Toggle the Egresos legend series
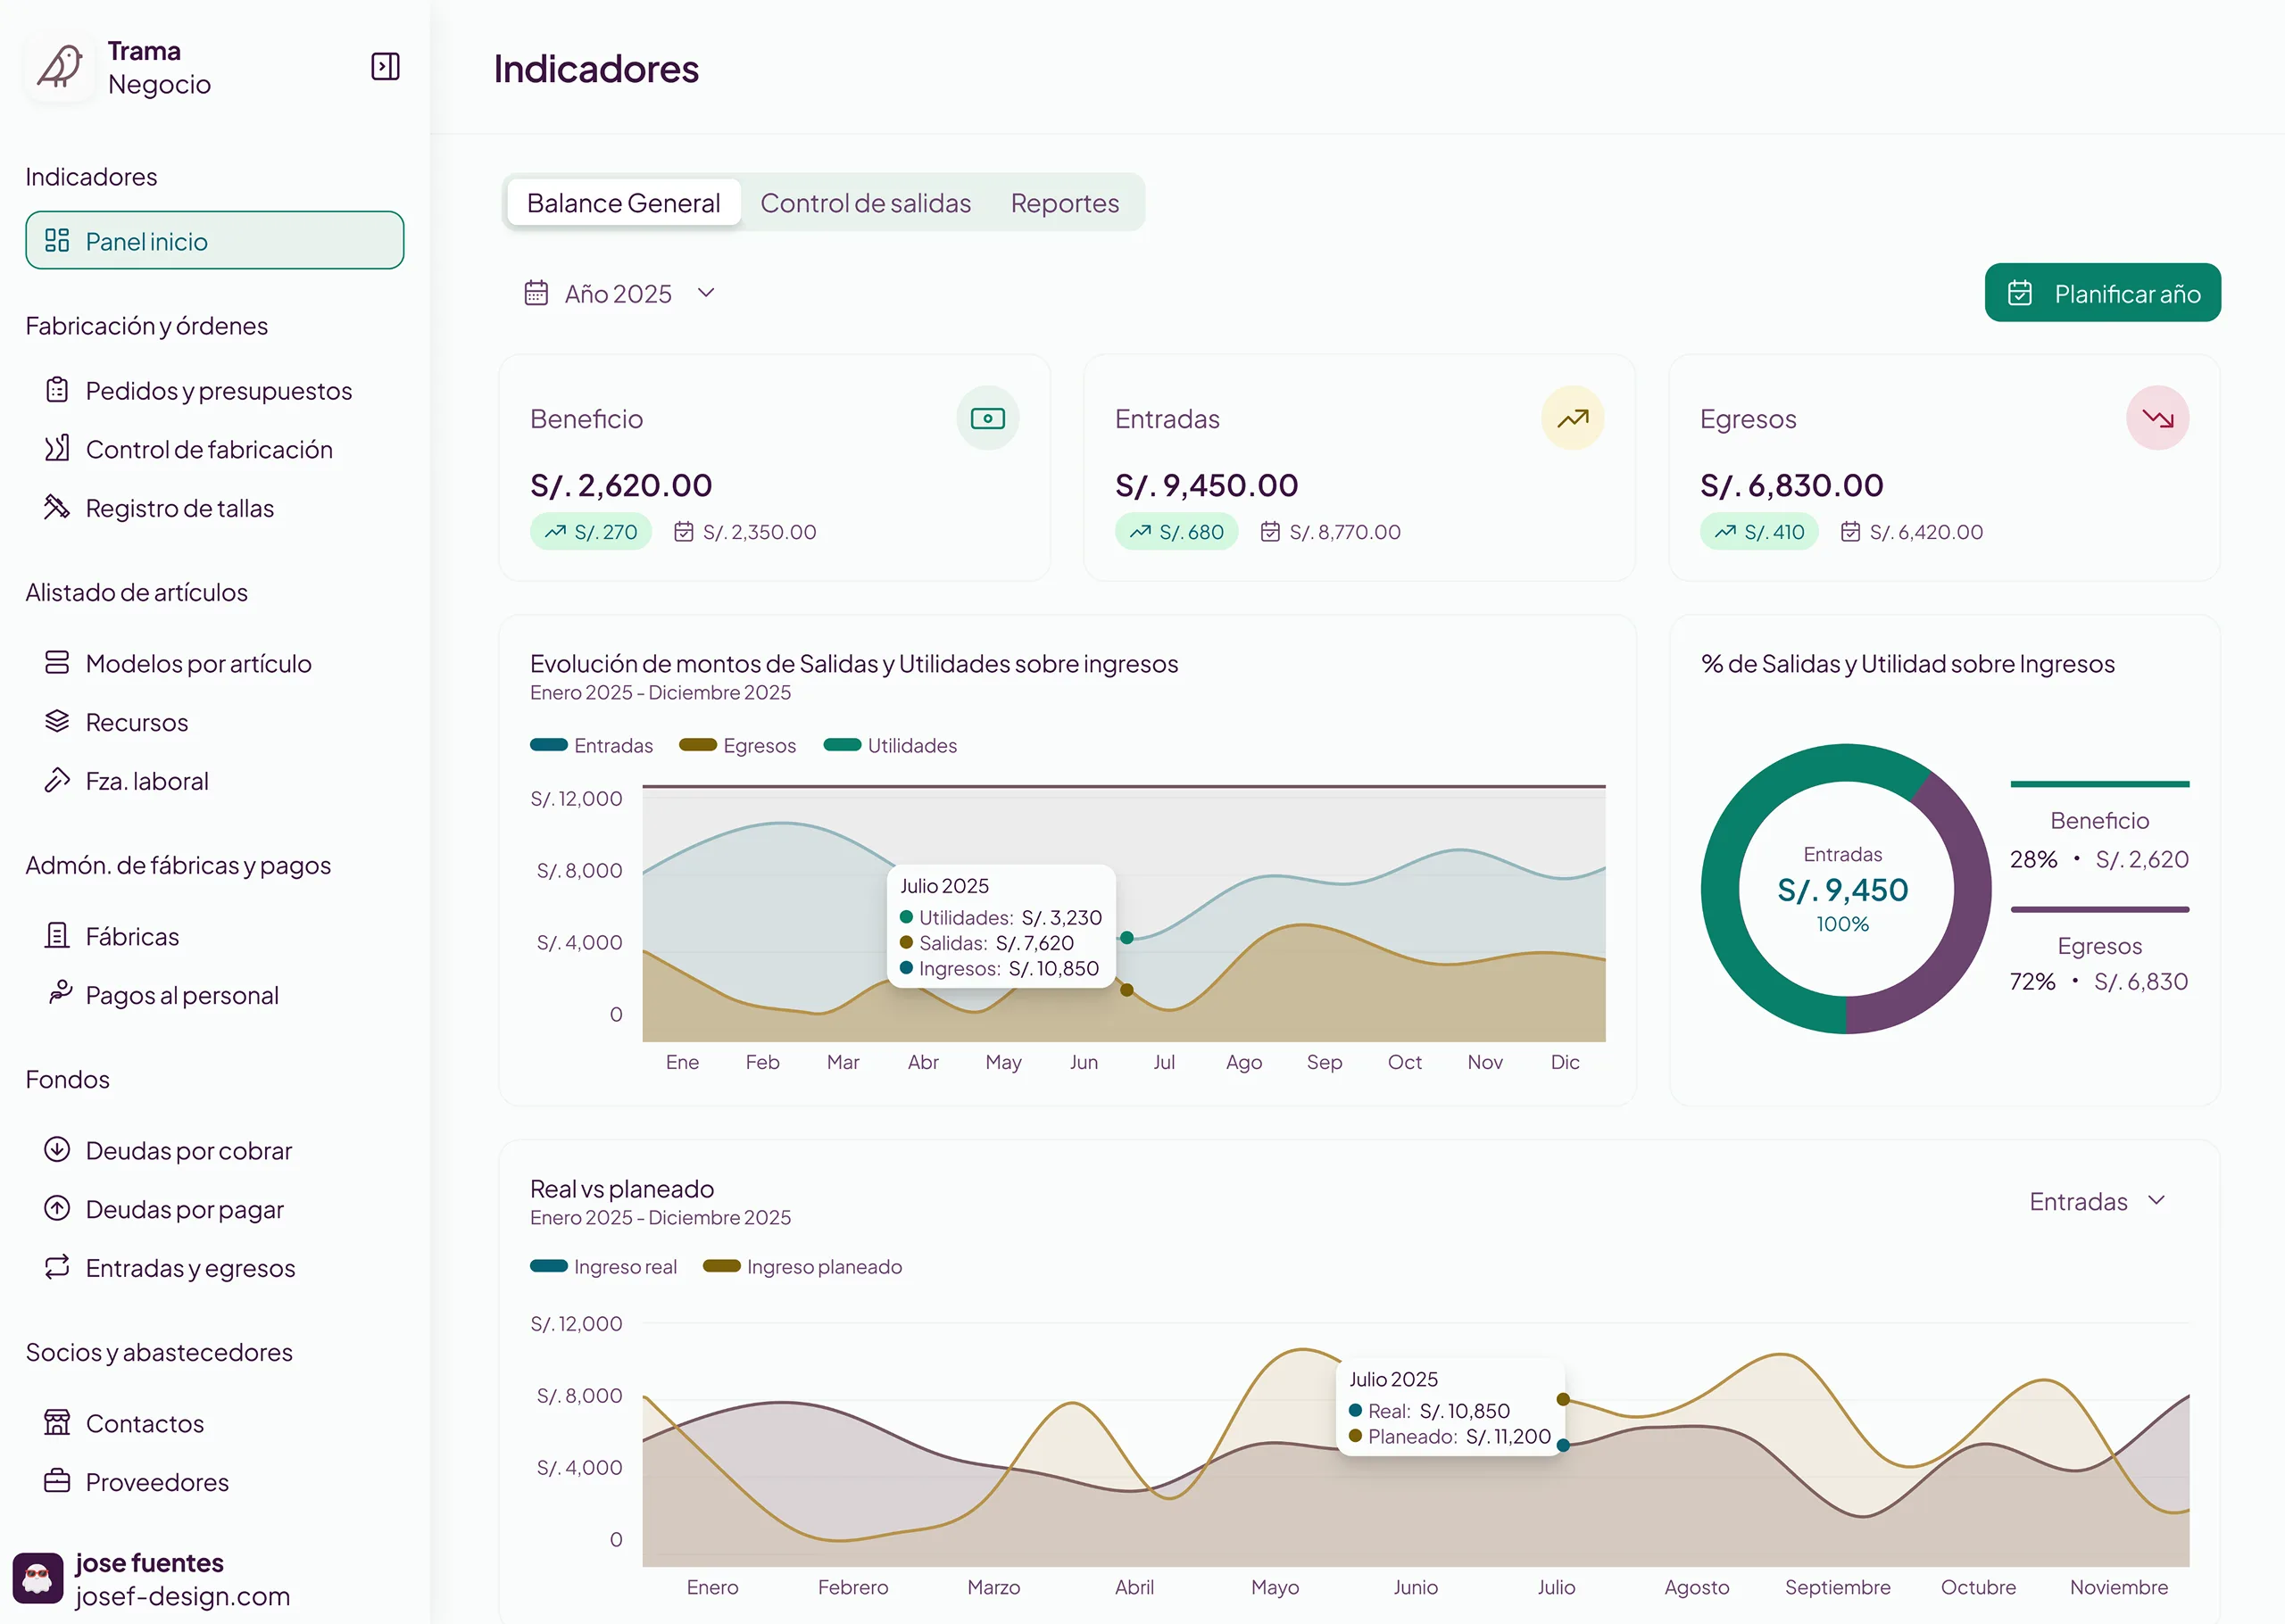This screenshot has height=1624, width=2285. 738,746
